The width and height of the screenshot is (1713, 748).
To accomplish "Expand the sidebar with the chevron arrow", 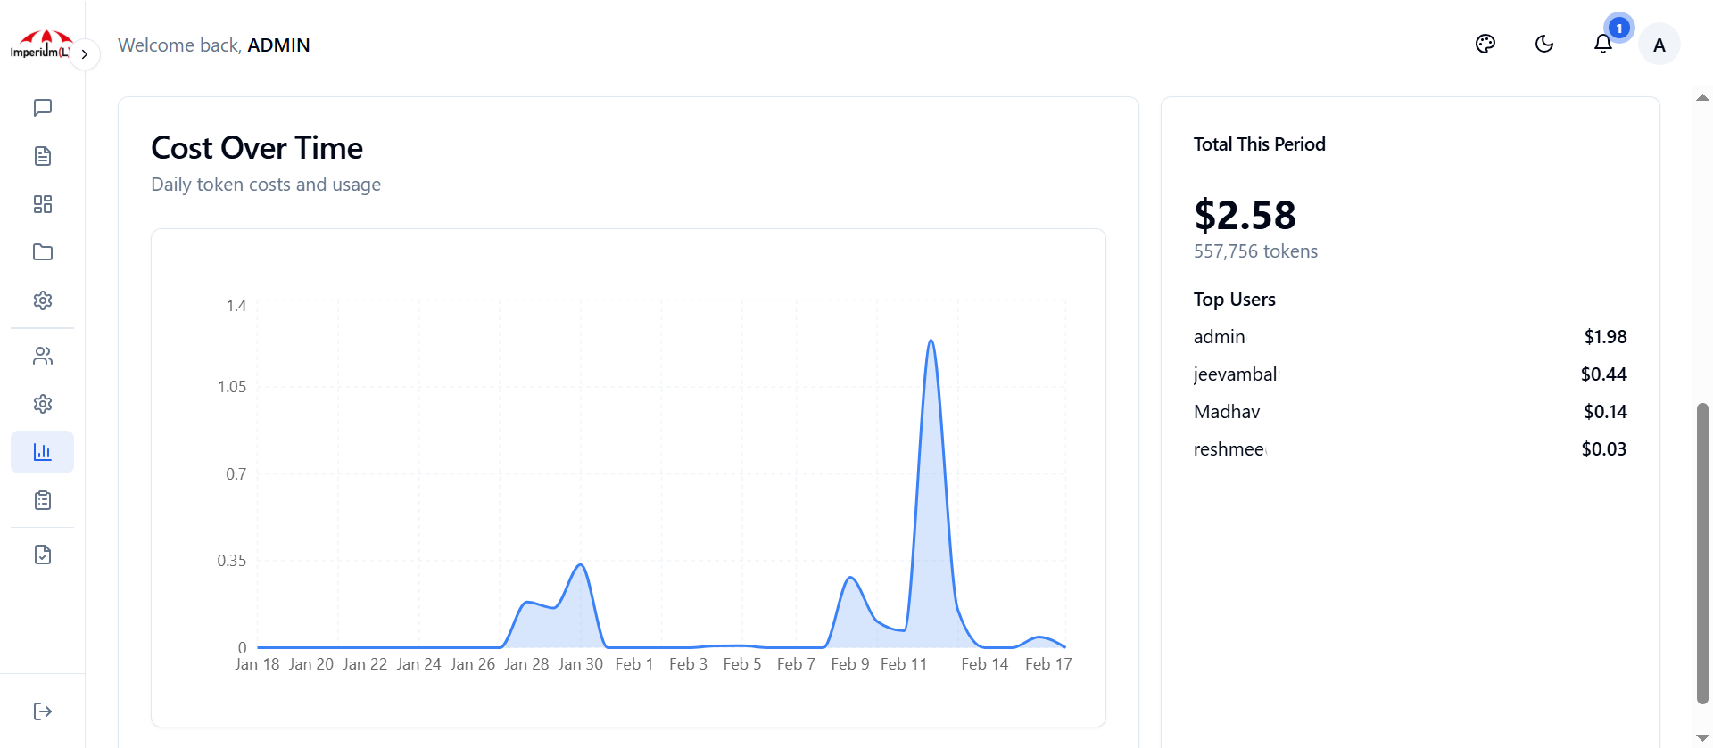I will tap(85, 54).
